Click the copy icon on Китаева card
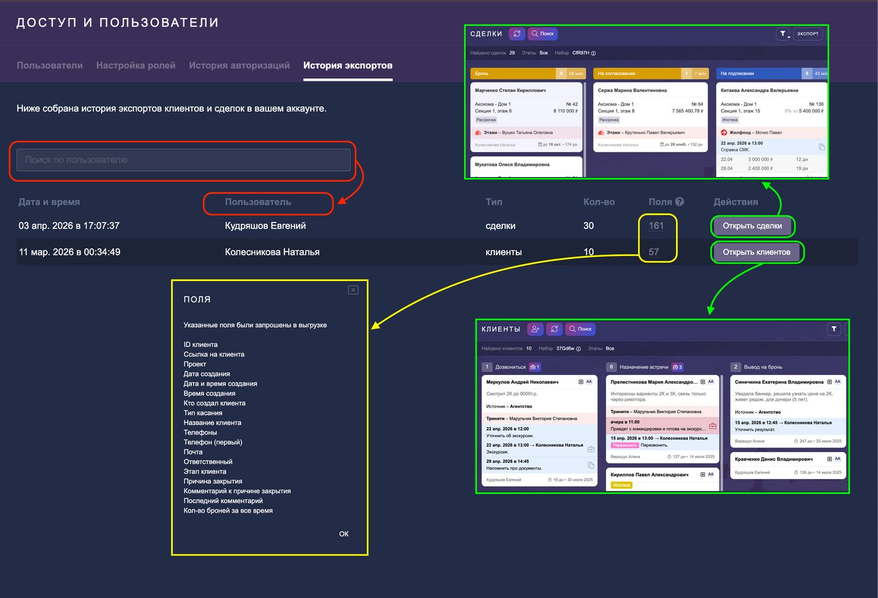 [821, 147]
